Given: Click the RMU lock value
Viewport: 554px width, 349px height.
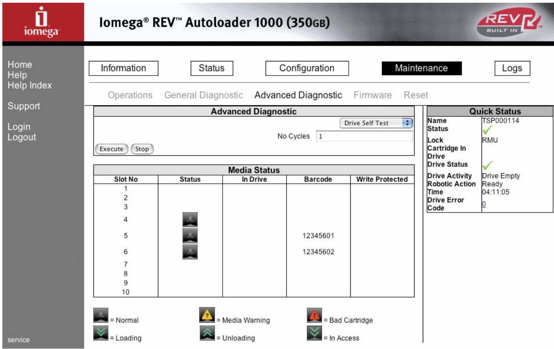Looking at the screenshot, I should click(490, 140).
